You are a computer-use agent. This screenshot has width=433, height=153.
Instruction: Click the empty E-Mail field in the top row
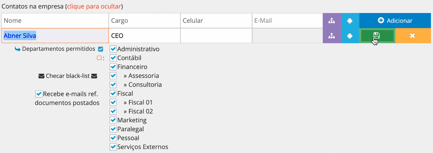click(x=287, y=21)
